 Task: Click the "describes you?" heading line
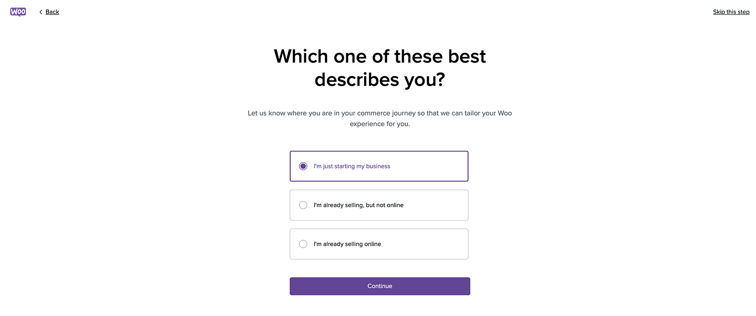click(x=380, y=80)
